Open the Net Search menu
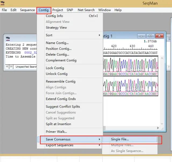 coord(86,10)
